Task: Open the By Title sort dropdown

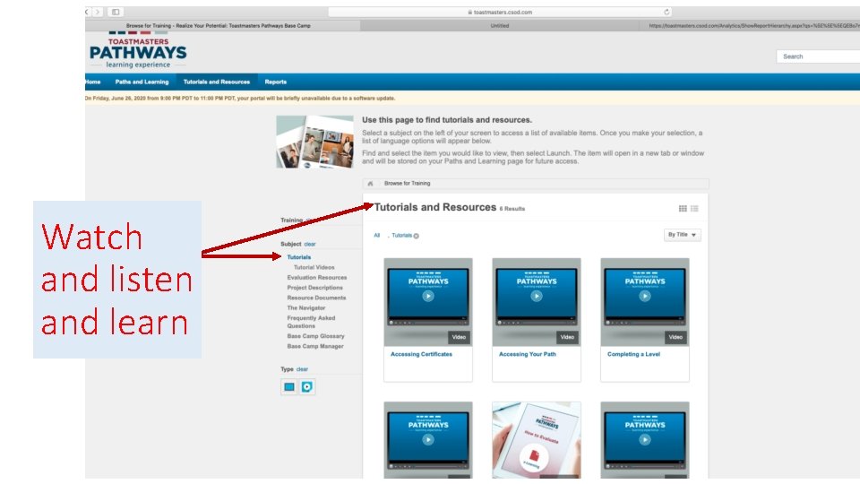Action: pyautogui.click(x=682, y=235)
